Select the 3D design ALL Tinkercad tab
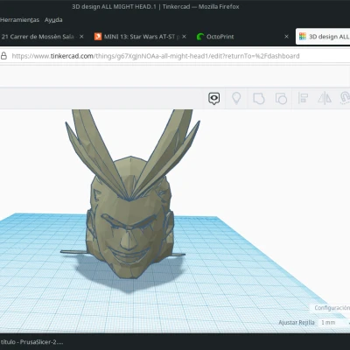This screenshot has height=350, width=350. pos(324,37)
